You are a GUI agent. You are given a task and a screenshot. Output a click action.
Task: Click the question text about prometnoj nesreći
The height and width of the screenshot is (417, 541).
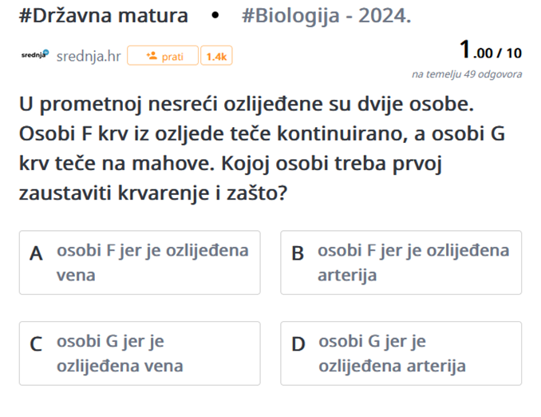(x=263, y=149)
